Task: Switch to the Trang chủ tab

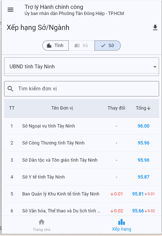Action: point(41,225)
